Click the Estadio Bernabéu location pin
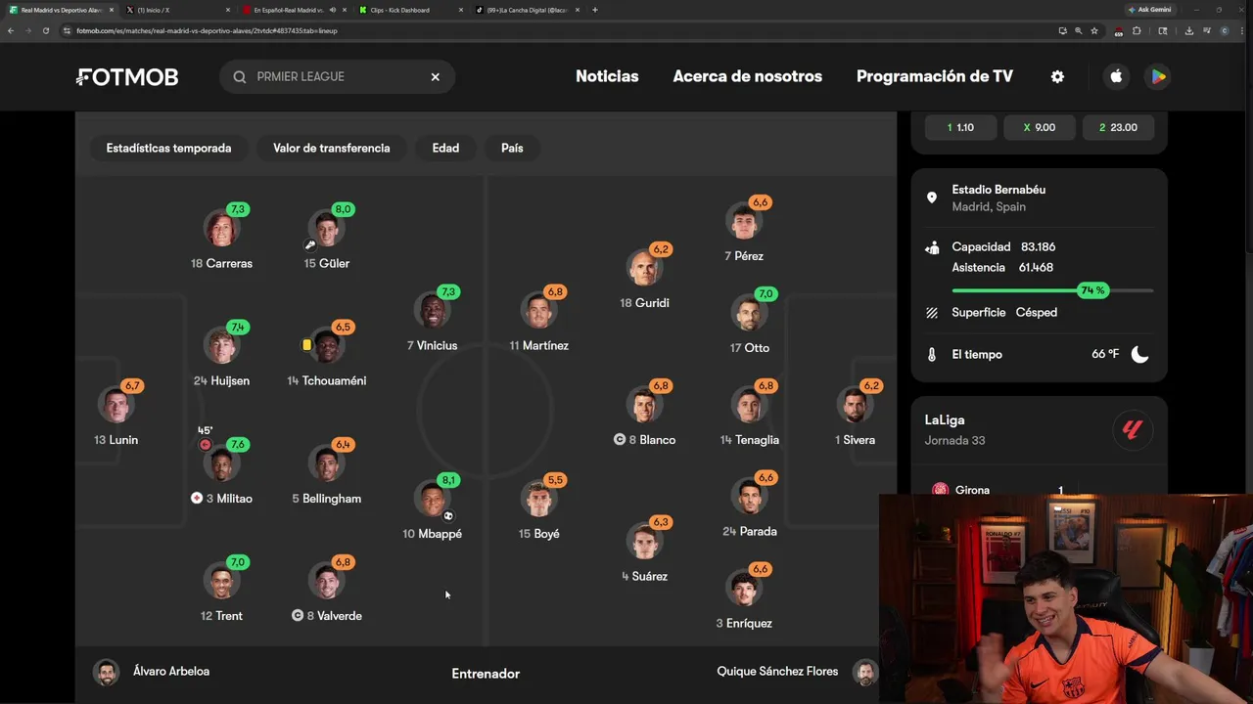 click(x=932, y=198)
